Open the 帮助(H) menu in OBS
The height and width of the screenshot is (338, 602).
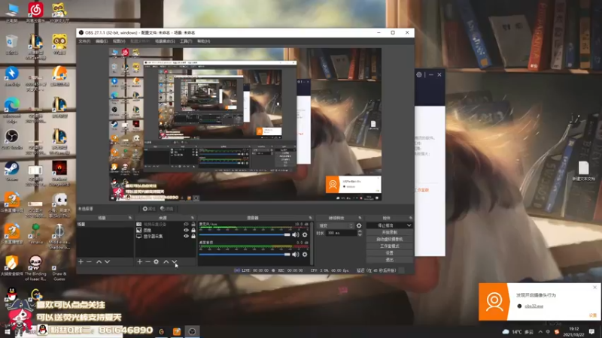(x=203, y=41)
